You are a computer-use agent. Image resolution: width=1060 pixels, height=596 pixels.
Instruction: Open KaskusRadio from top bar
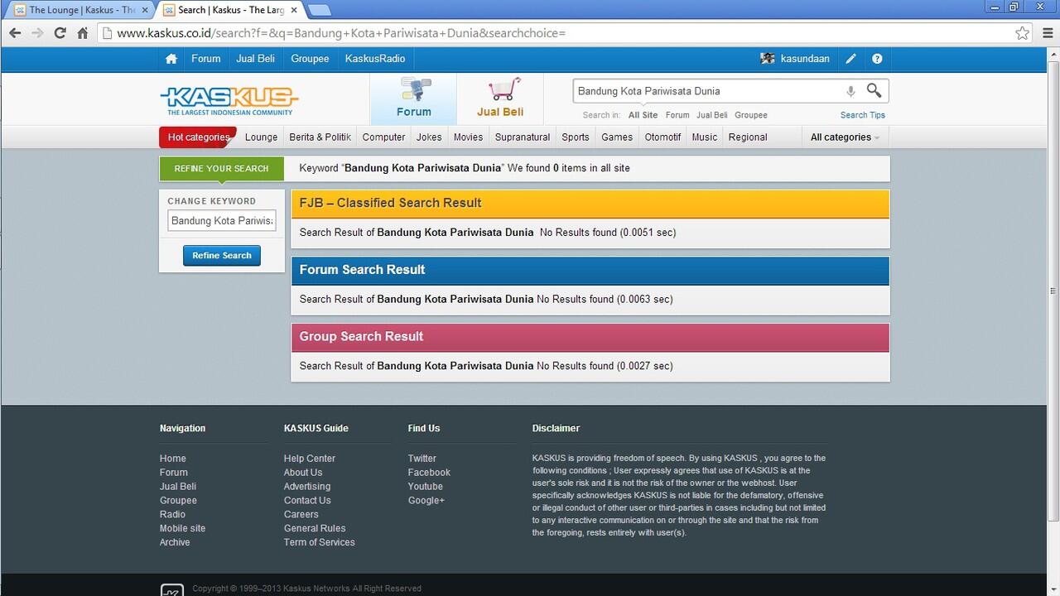pos(375,59)
